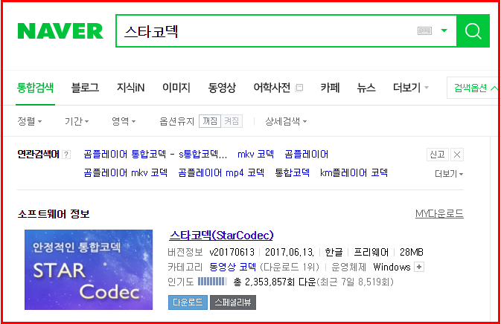
Task: Open the related search reading only 통합코덱
Action: 292,173
